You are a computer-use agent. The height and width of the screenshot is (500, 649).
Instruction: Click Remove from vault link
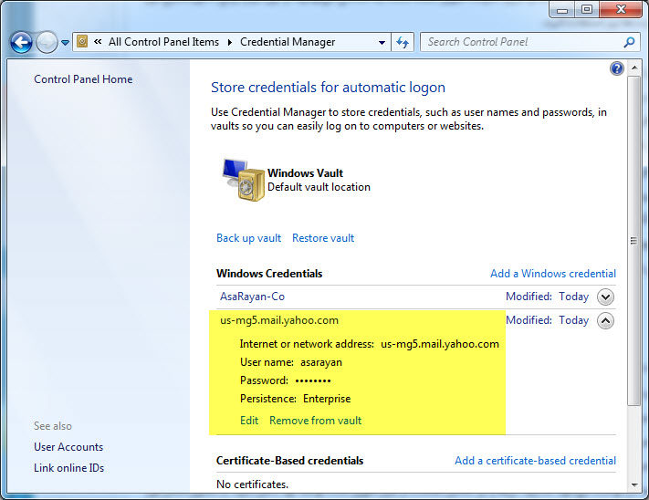[315, 421]
